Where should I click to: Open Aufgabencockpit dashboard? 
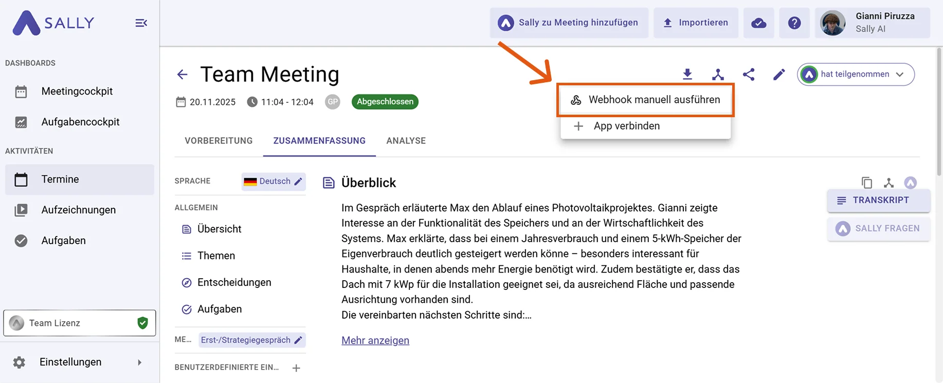coord(80,122)
